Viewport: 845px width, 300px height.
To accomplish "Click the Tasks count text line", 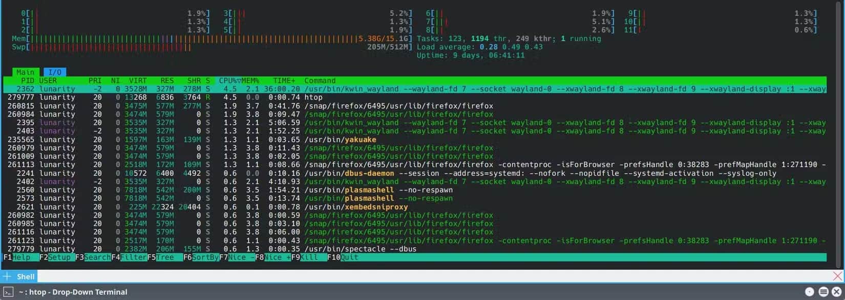I will [x=509, y=38].
